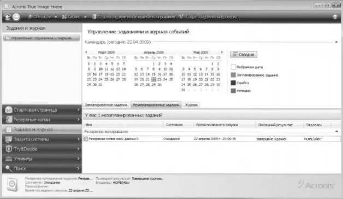Click the Сегодня button
343x199 pixels.
[244, 54]
